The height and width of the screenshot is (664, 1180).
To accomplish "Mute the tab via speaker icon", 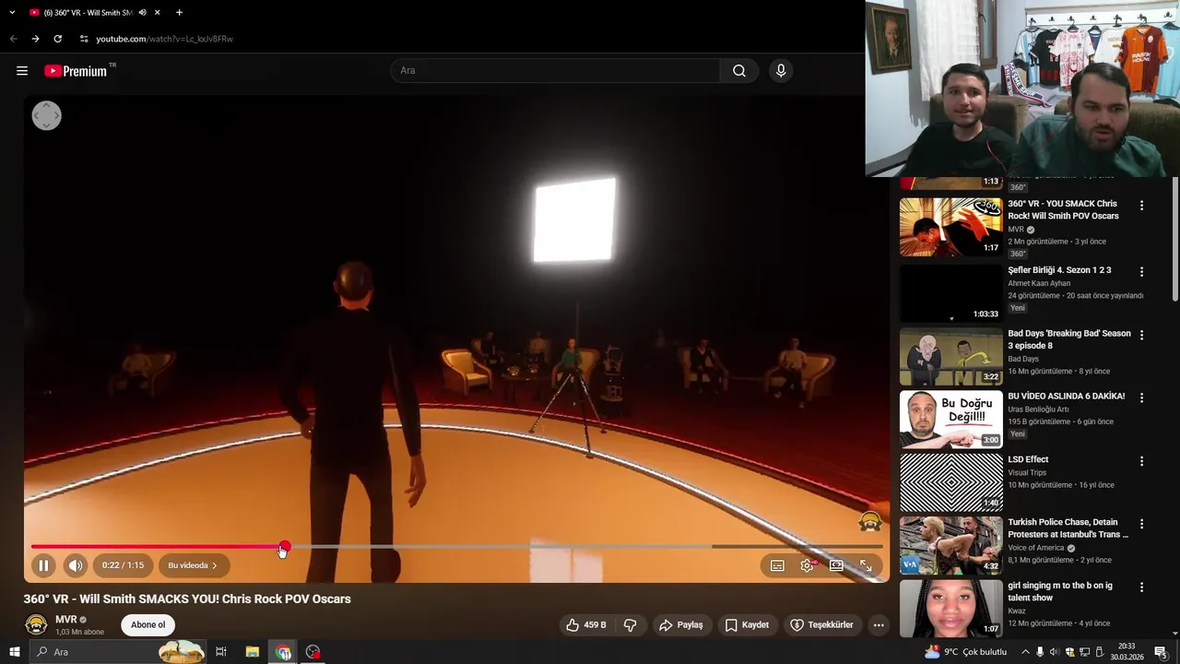I will (142, 13).
